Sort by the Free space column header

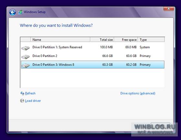(x=126, y=40)
